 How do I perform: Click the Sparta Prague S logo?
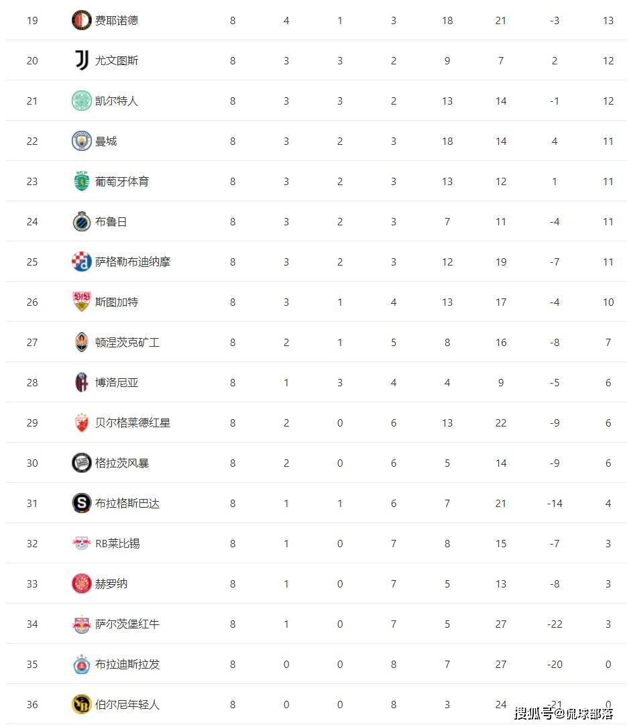[82, 503]
